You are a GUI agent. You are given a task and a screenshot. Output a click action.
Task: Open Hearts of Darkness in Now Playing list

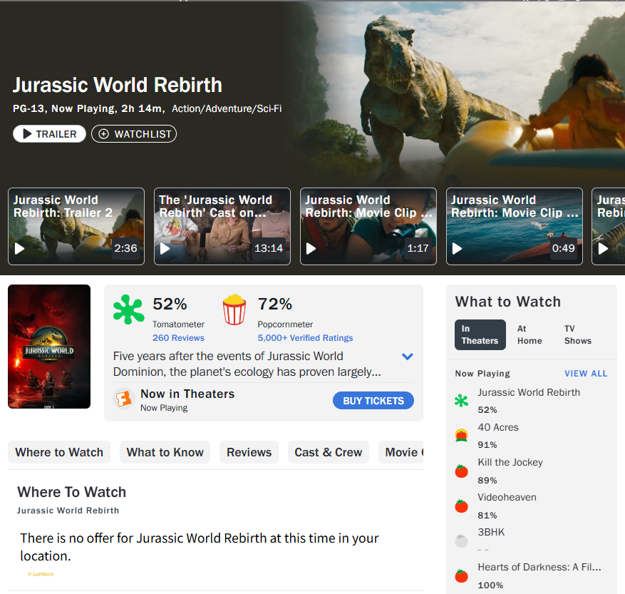point(539,568)
